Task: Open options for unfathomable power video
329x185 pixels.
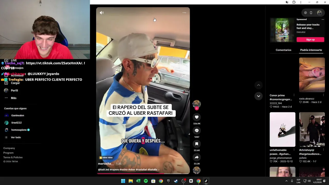Action: (x=294, y=150)
